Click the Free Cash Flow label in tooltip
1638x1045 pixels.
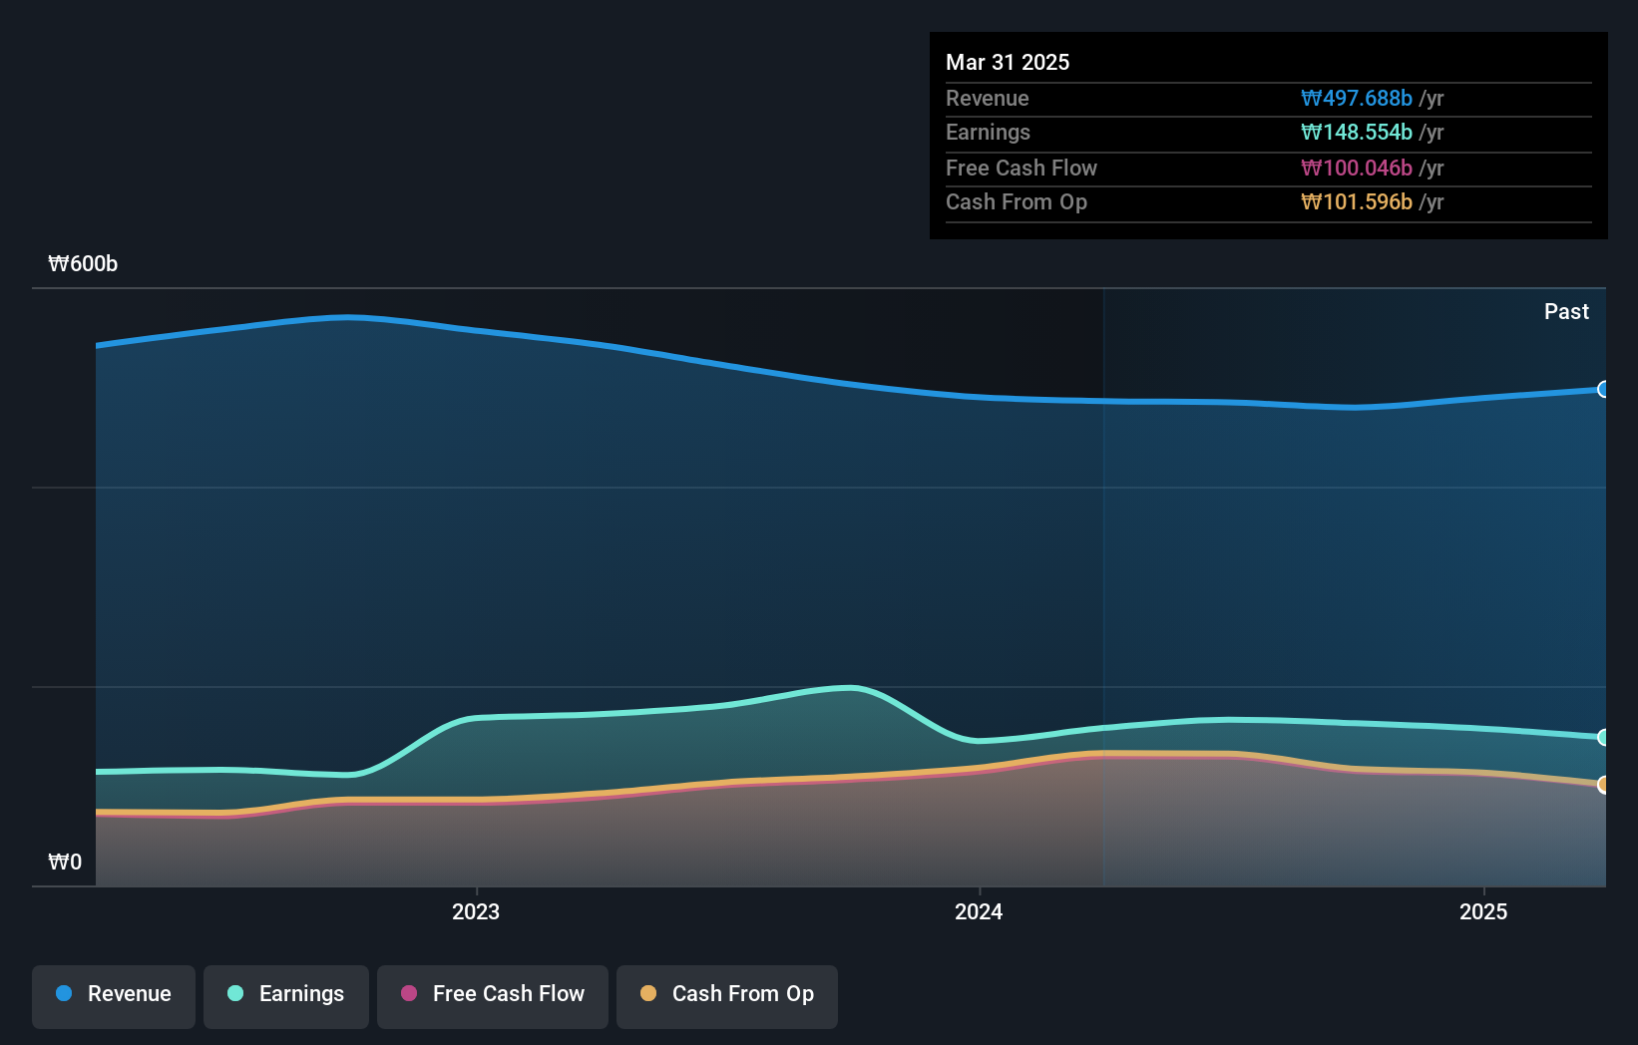click(x=1022, y=168)
